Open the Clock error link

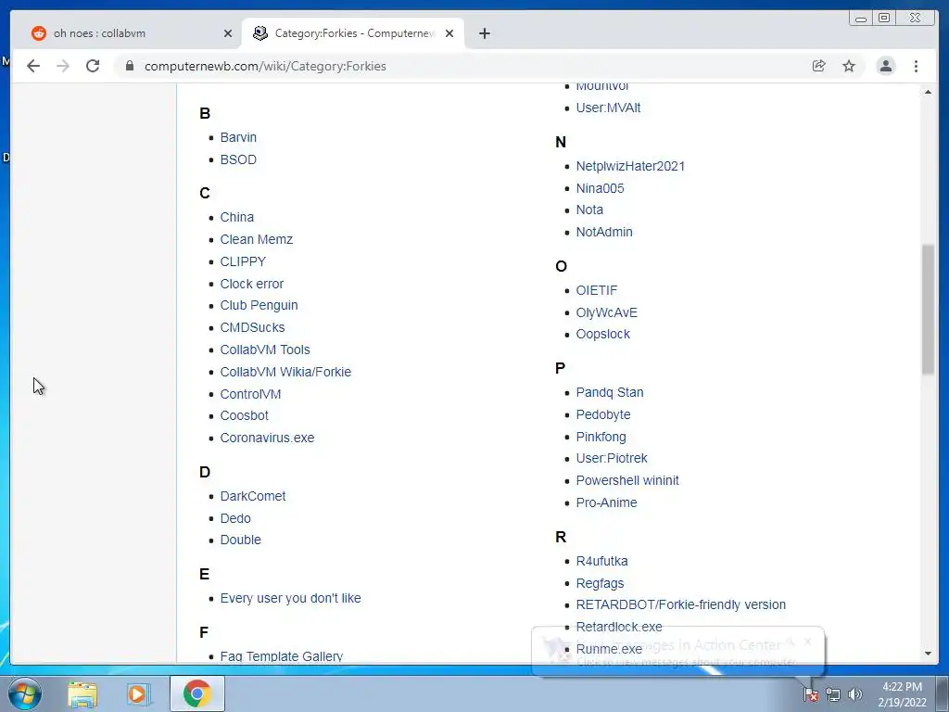(x=252, y=284)
